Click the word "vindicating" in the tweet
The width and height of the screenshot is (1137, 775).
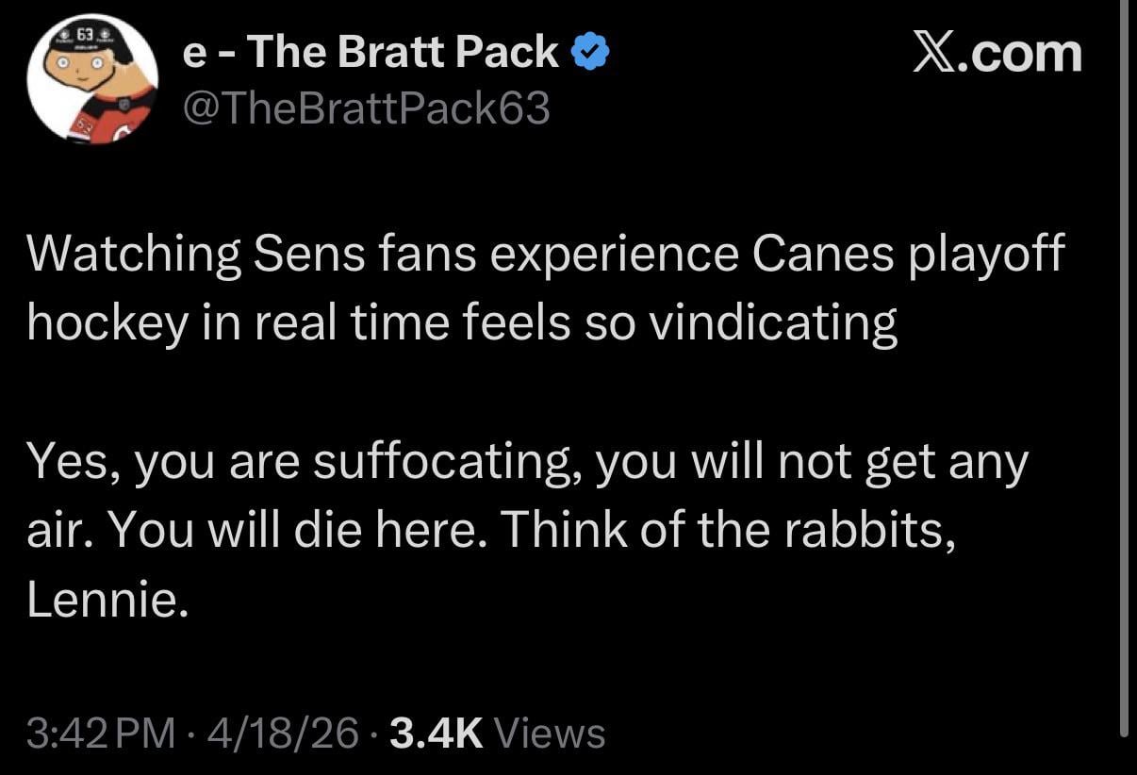point(774,323)
